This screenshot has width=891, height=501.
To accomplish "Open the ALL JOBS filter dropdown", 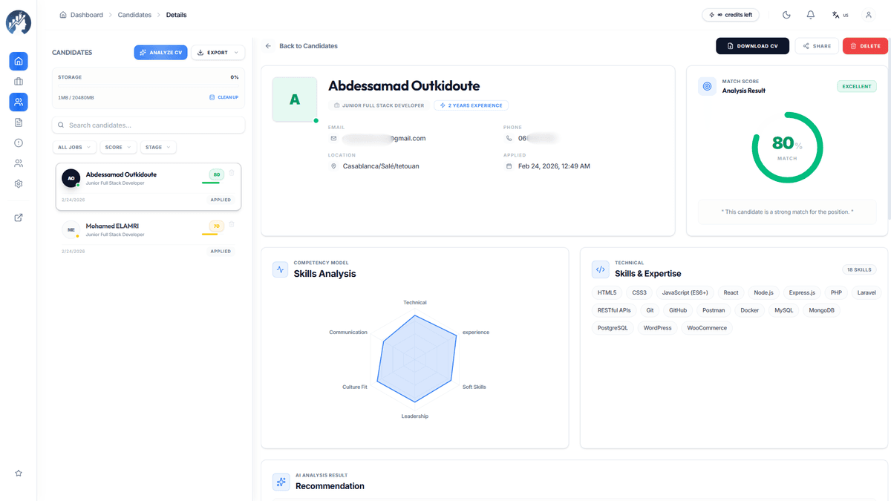I will point(74,147).
